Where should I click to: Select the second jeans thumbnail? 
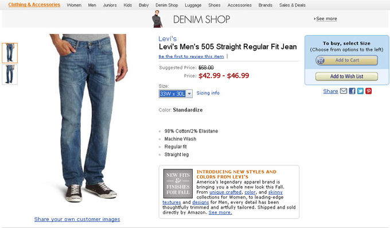click(10, 75)
